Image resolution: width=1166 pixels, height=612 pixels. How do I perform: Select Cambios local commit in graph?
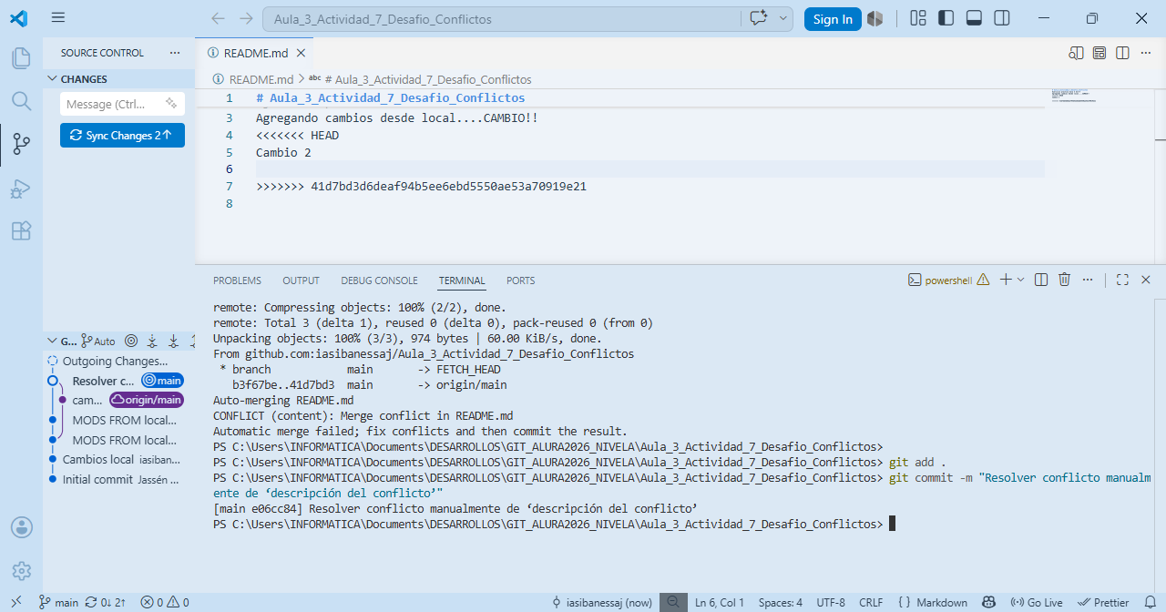pyautogui.click(x=119, y=460)
